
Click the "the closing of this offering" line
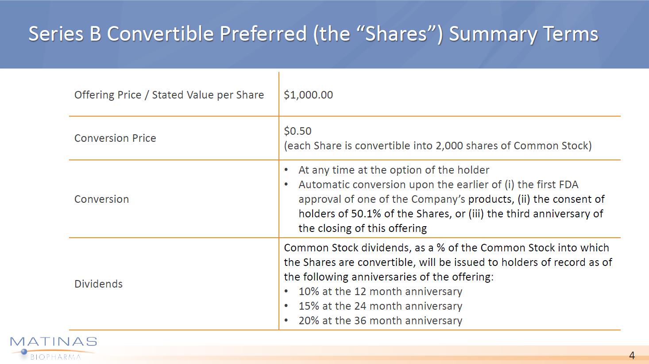(x=362, y=228)
